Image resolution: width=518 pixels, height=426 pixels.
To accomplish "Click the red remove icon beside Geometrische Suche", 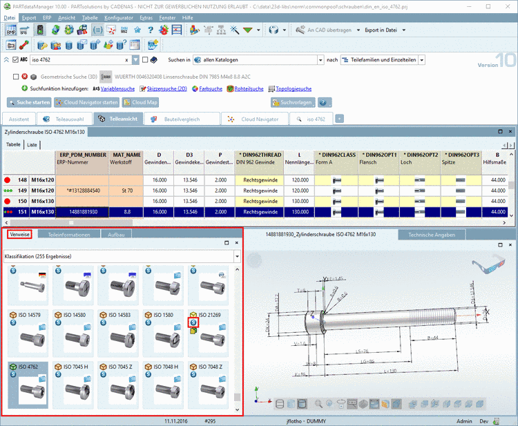I will click(x=26, y=76).
